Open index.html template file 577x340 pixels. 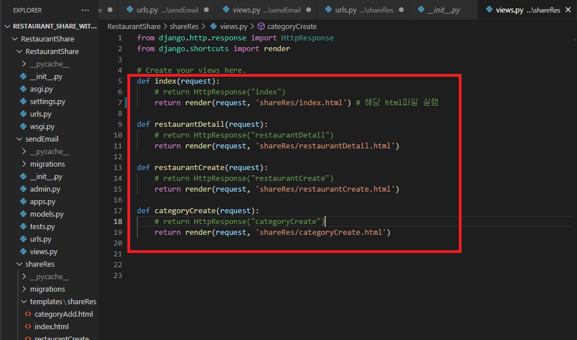[52, 327]
